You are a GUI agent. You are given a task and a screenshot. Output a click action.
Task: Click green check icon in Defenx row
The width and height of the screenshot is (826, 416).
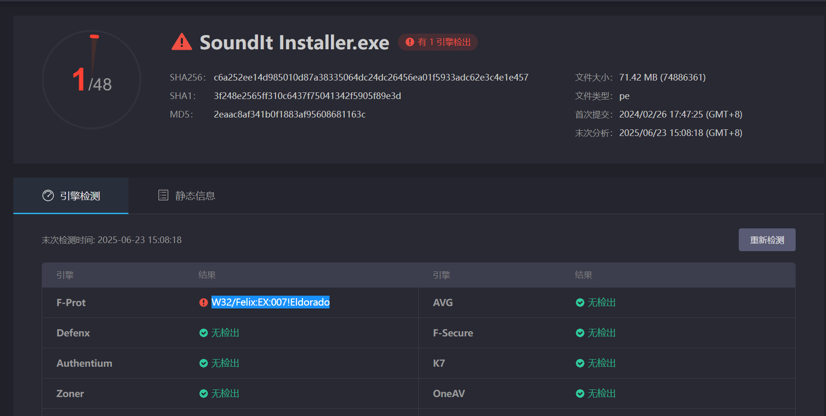(x=203, y=333)
